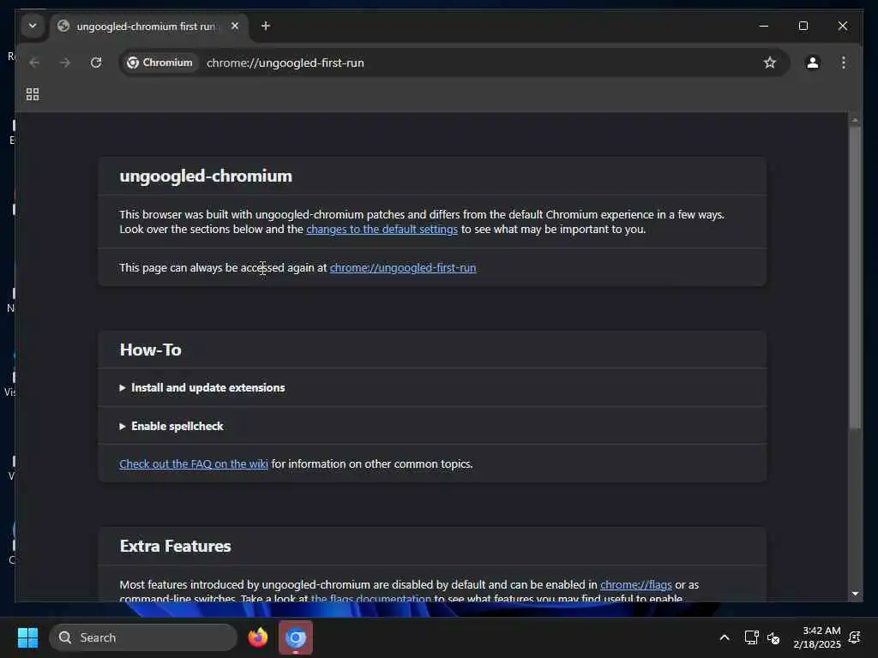Open the flags documentation link
Image resolution: width=878 pixels, height=658 pixels.
tap(370, 598)
